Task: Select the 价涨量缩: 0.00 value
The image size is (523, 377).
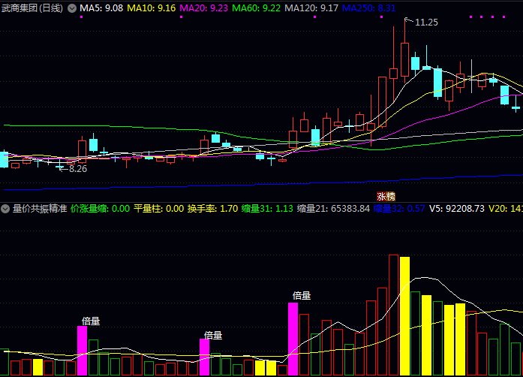Action: pos(100,209)
